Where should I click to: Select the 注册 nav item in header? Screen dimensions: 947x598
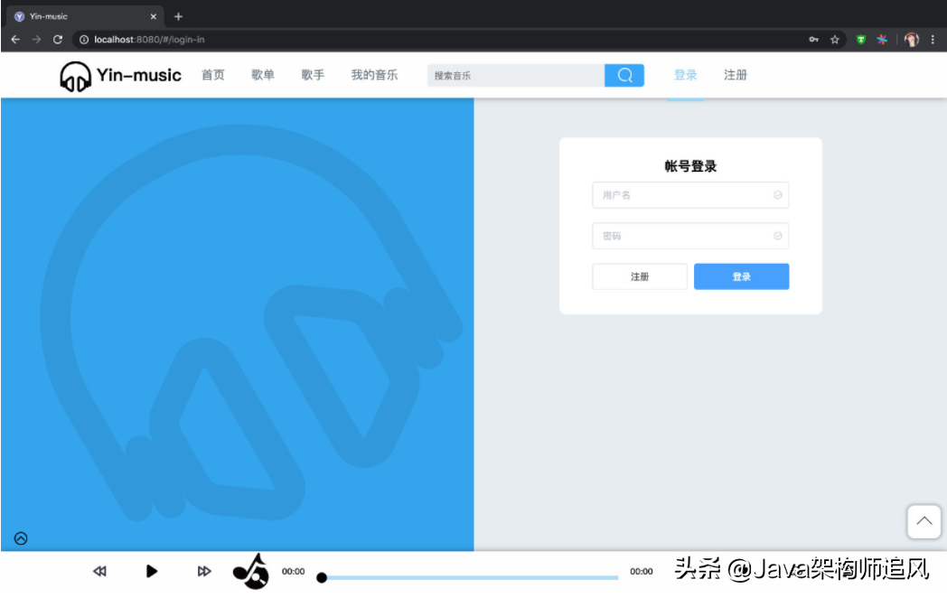pos(736,75)
